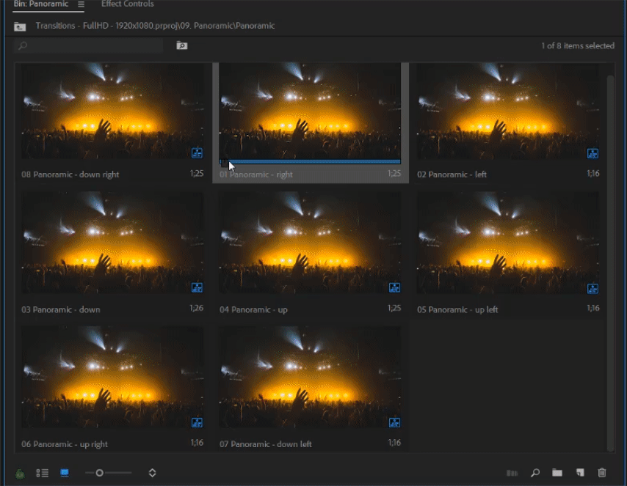Click the '08 Panoramic - down right' label
Viewport: 627px width, 486px height.
pos(70,174)
